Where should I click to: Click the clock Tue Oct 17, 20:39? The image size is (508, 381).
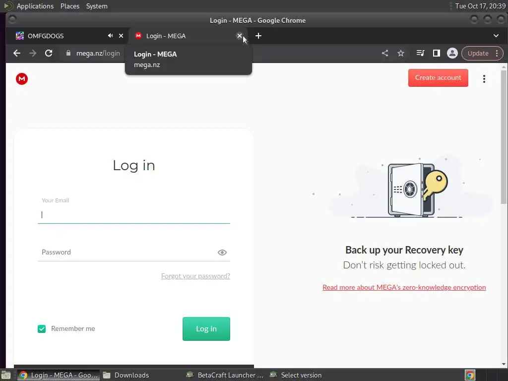480,6
